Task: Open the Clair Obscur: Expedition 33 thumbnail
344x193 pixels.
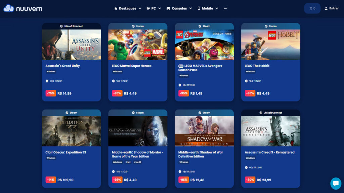Action: tap(71, 131)
